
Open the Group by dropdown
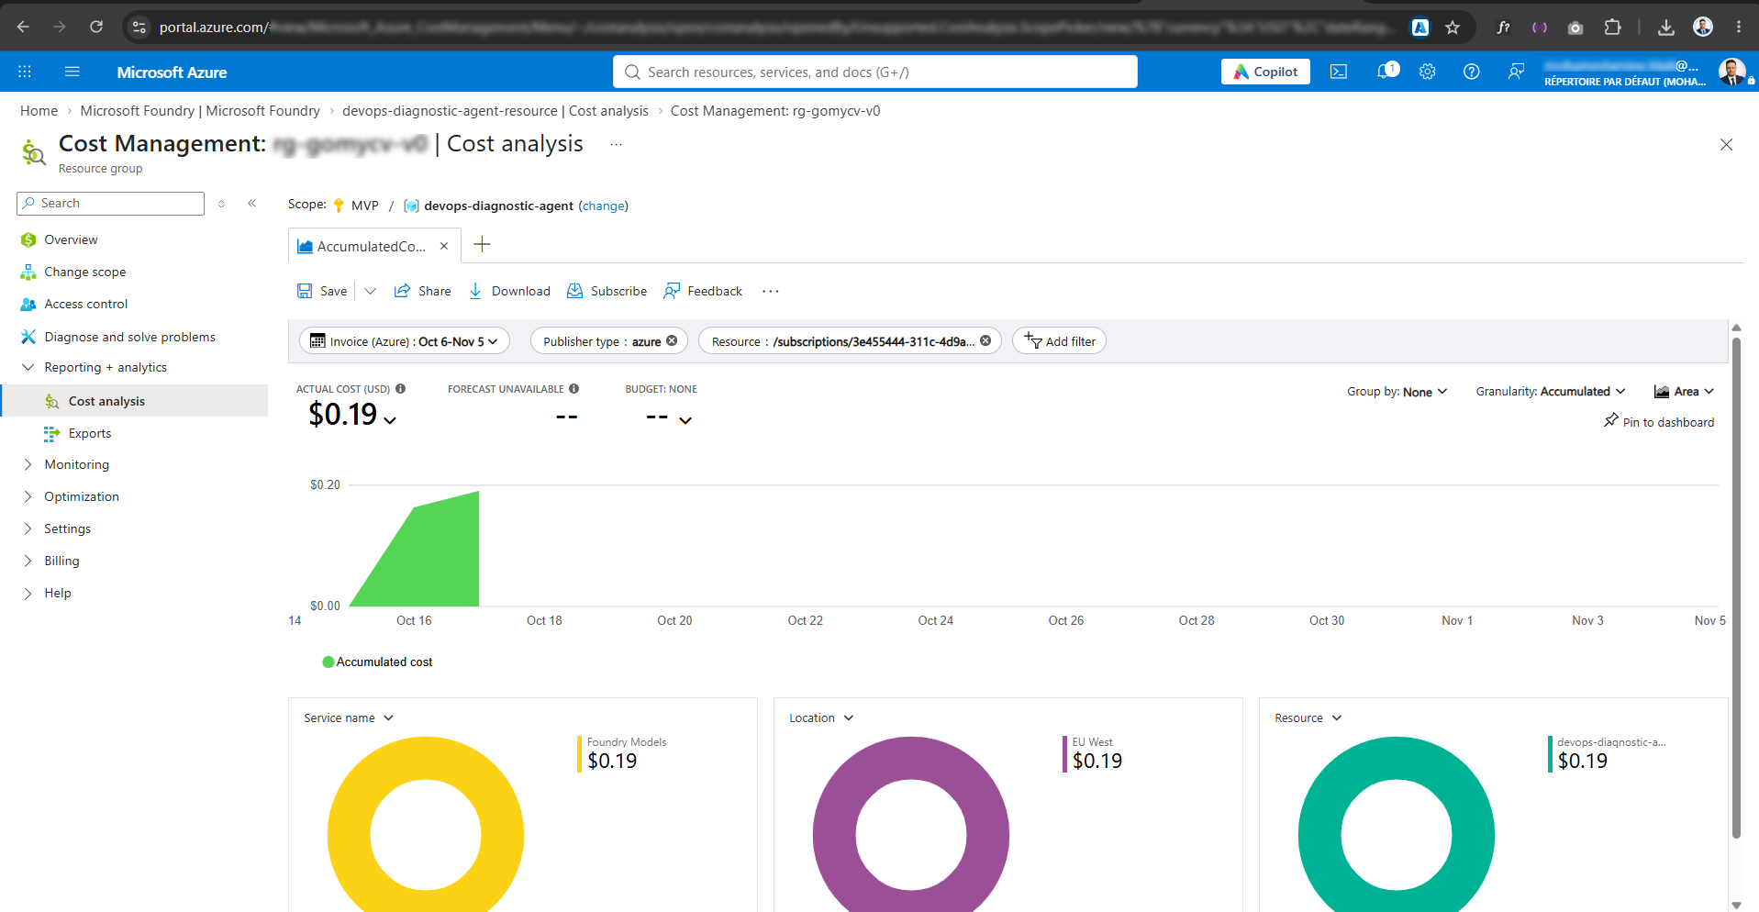tap(1397, 392)
